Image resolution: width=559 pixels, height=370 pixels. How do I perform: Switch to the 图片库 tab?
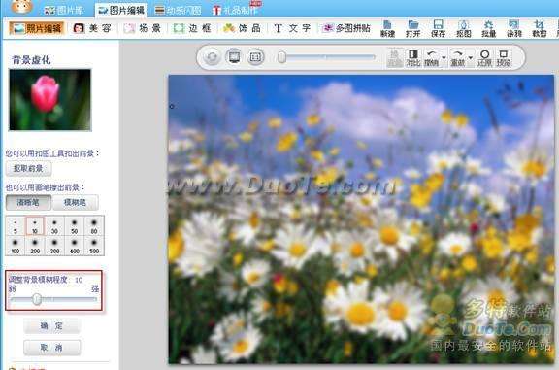pyautogui.click(x=64, y=10)
